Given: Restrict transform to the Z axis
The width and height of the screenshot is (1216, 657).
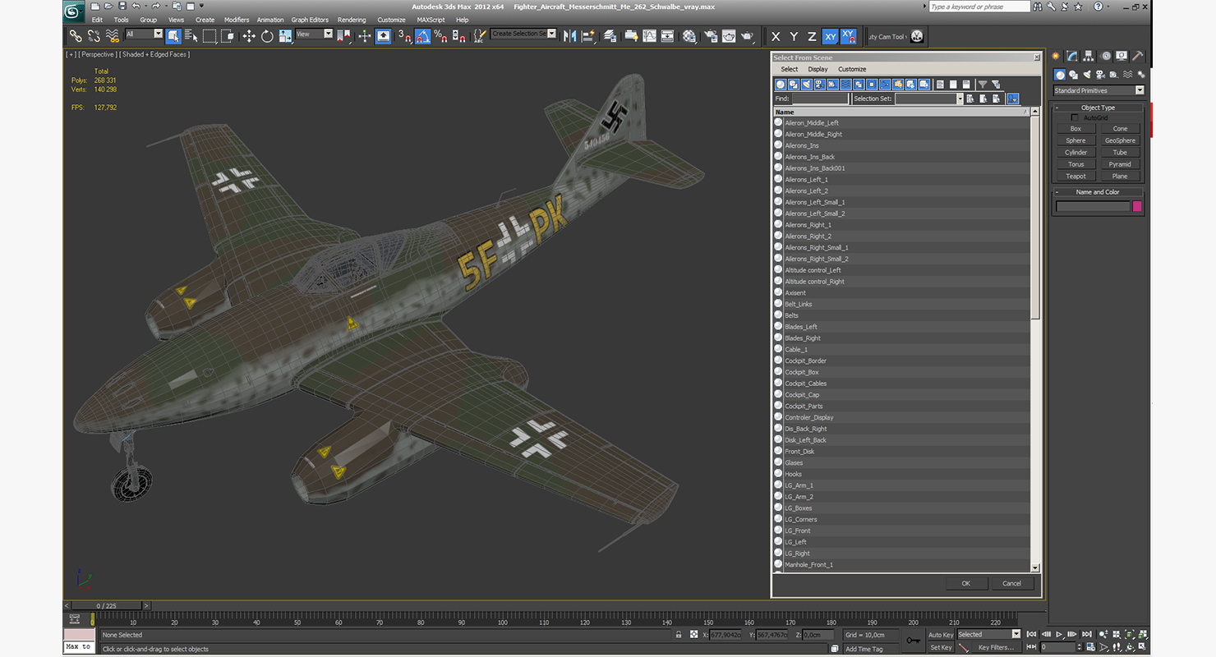Looking at the screenshot, I should pyautogui.click(x=812, y=36).
